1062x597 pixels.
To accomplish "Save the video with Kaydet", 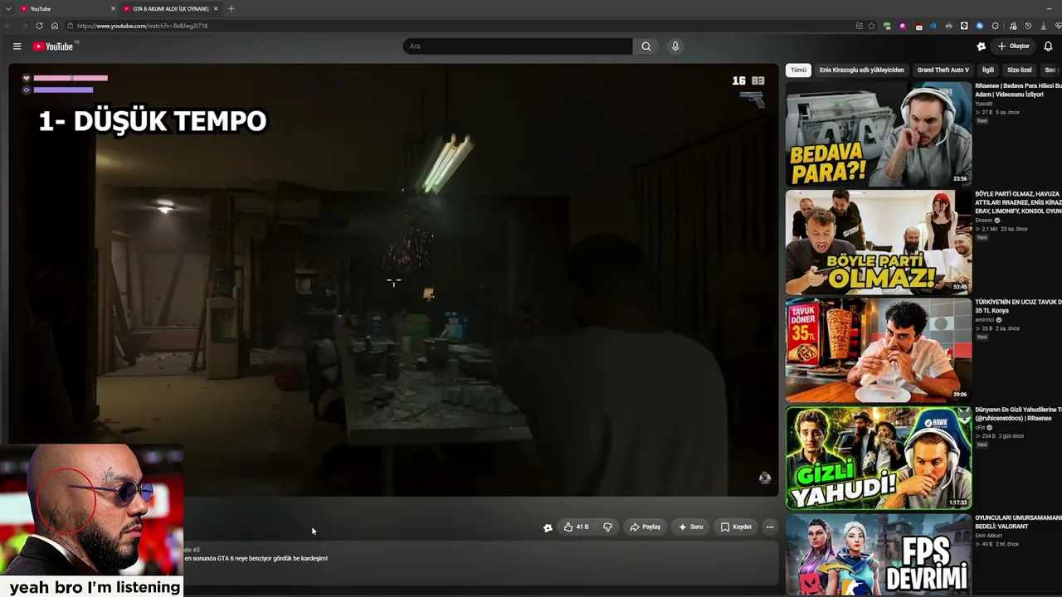I will (736, 527).
